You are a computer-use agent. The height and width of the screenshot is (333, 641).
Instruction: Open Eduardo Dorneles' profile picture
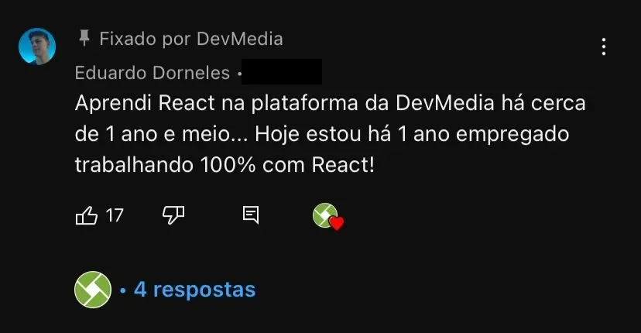pos(37,46)
